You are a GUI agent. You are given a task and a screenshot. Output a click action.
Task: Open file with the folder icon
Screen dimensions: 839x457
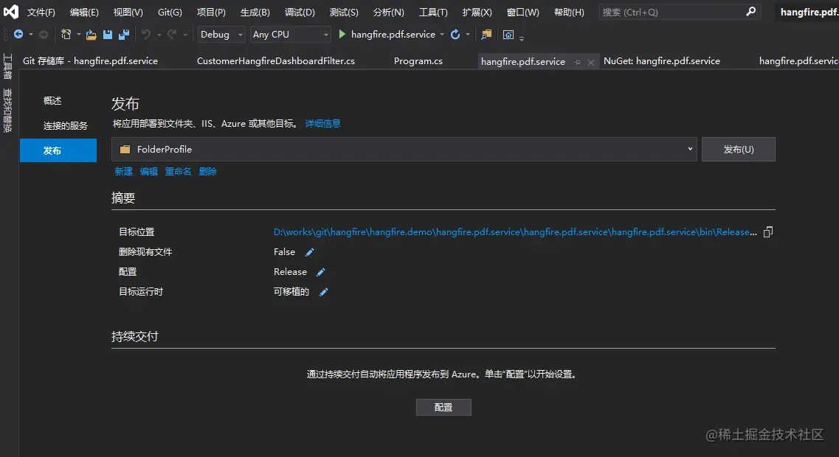[91, 35]
